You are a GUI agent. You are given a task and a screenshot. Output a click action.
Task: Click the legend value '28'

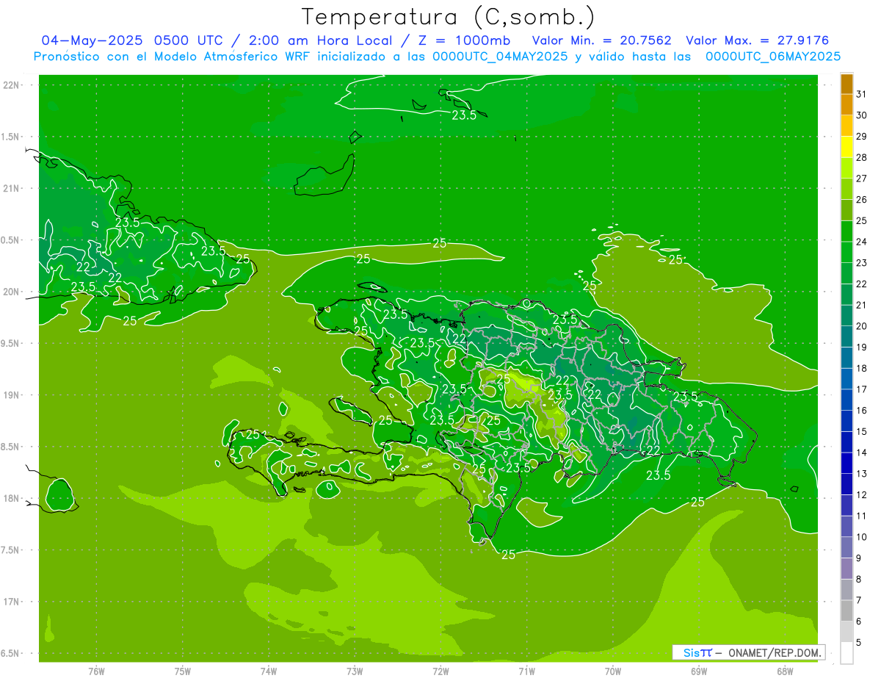click(862, 157)
